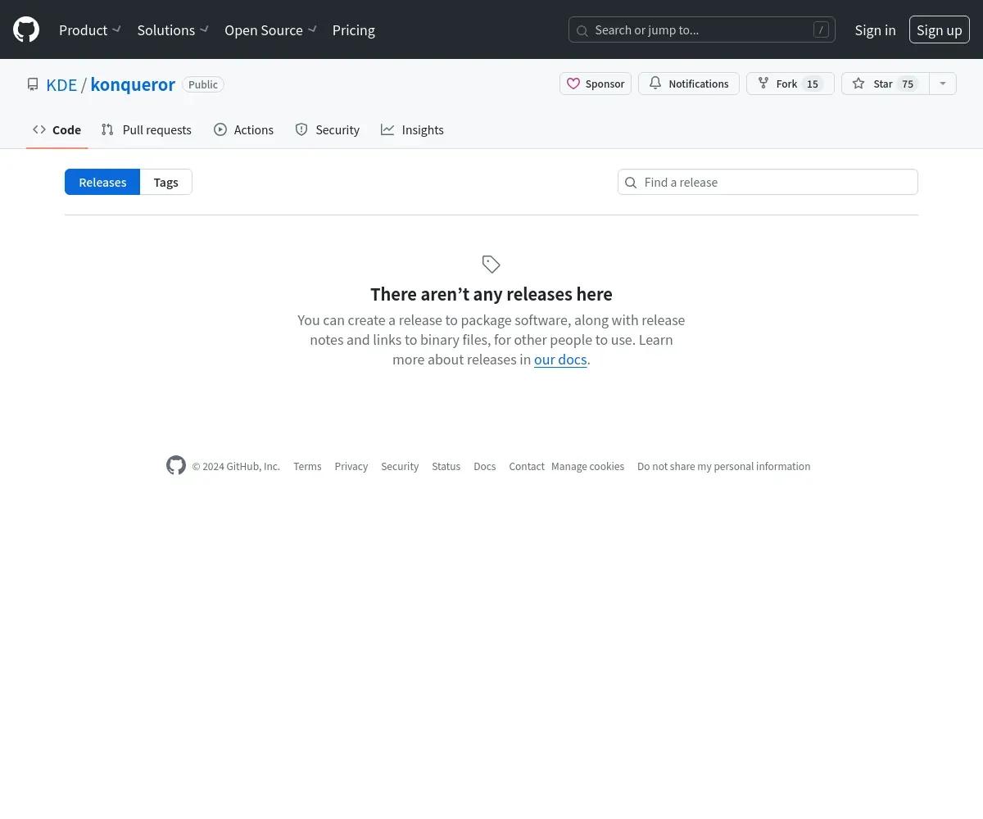Click the tag icon above the heading
This screenshot has height=819, width=983.
pos(491,265)
